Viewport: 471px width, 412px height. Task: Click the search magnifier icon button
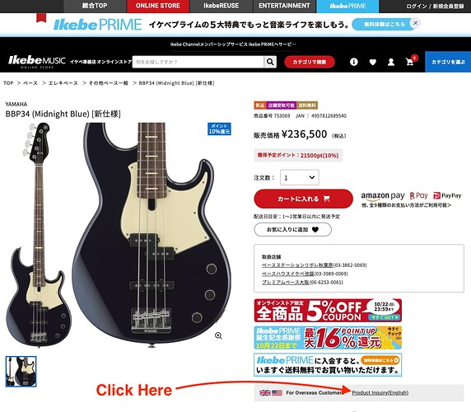pos(270,62)
